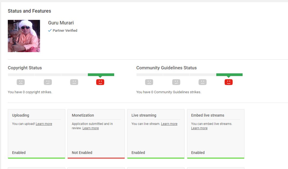Image resolution: width=288 pixels, height=169 pixels.
Task: Click the neutral face icon under Community Guidelines Status
Action: coord(203,82)
